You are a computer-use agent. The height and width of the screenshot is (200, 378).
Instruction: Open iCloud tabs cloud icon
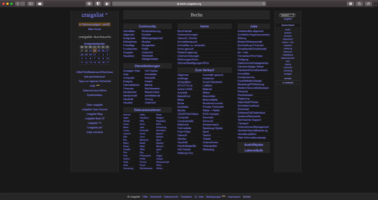click(x=40, y=4)
